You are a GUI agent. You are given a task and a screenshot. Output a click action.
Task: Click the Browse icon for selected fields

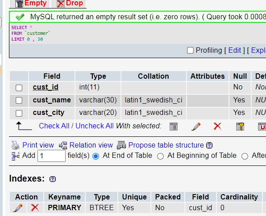(174, 127)
